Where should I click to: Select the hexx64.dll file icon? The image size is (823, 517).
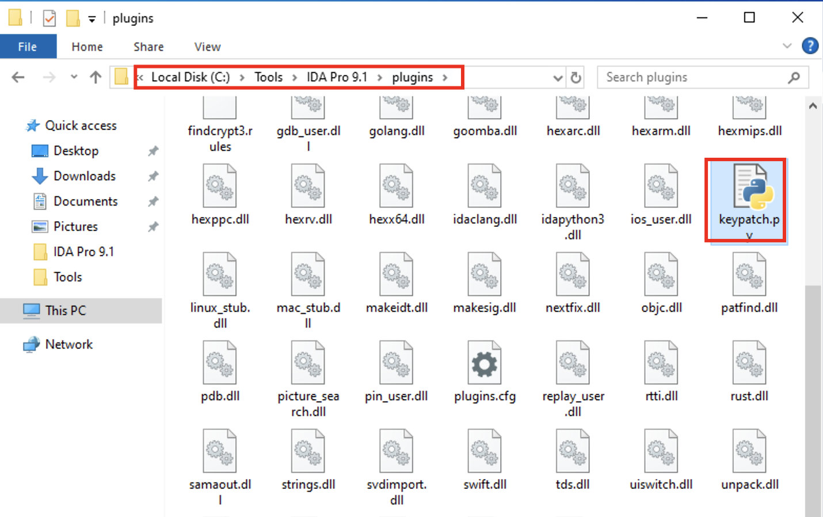coord(397,186)
